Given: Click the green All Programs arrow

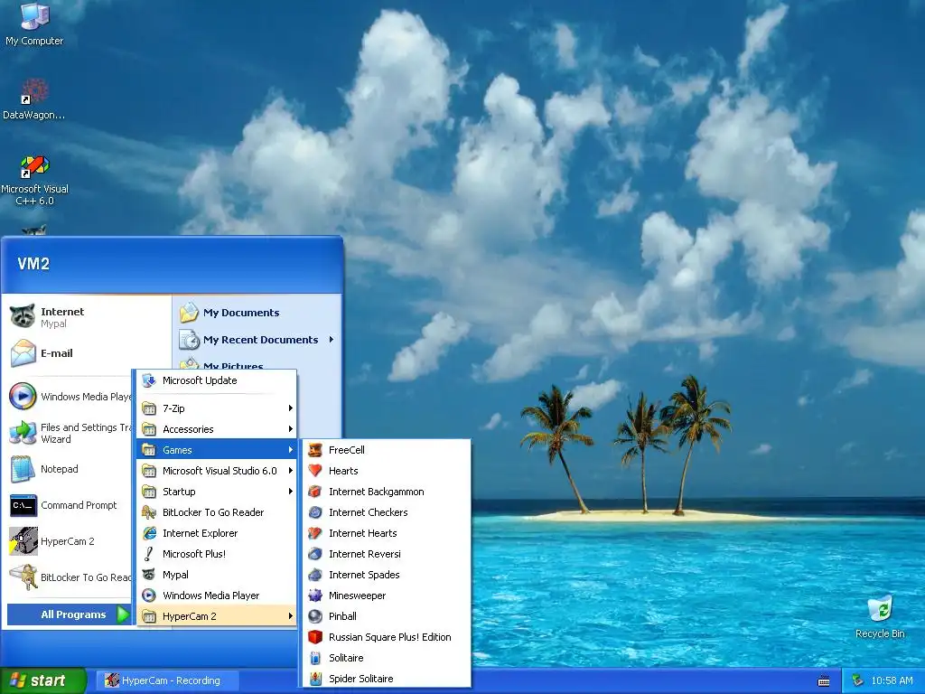Looking at the screenshot, I should coord(123,614).
